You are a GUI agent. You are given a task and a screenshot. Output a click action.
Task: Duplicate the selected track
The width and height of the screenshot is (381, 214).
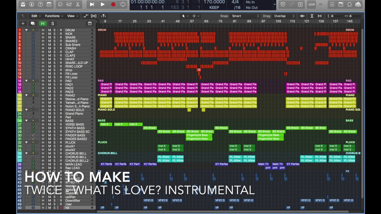(33, 23)
